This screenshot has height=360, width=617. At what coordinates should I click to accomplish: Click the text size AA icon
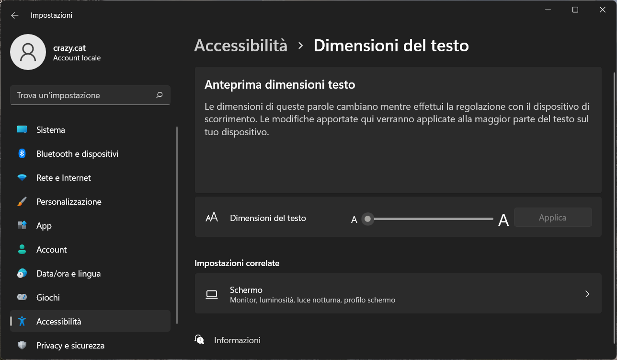tap(212, 217)
